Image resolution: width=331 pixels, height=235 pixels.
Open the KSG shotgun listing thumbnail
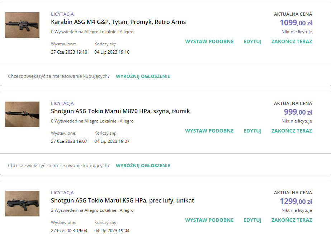coord(22,204)
